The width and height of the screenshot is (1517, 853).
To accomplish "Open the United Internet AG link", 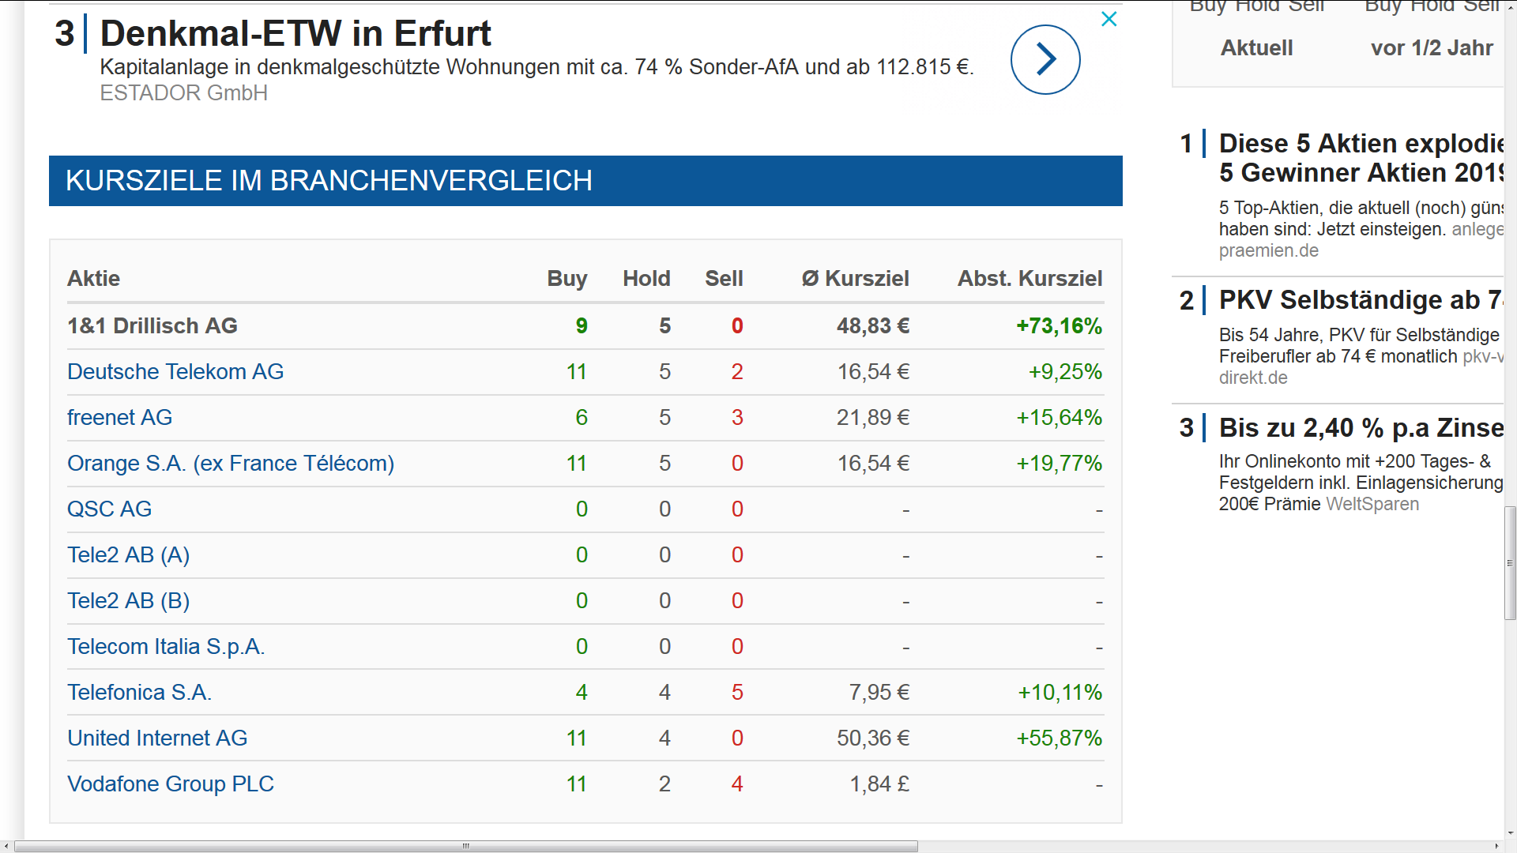I will tap(157, 738).
